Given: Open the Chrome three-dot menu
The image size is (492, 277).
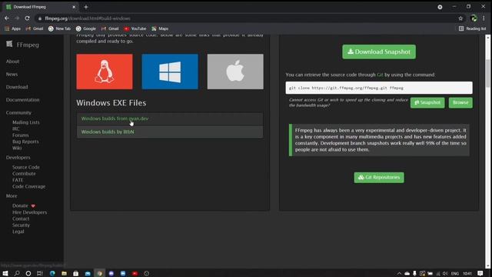Looking at the screenshot, I should [484, 18].
